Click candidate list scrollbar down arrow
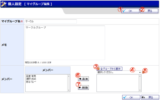Screen dimensions: 160x100 140,90
